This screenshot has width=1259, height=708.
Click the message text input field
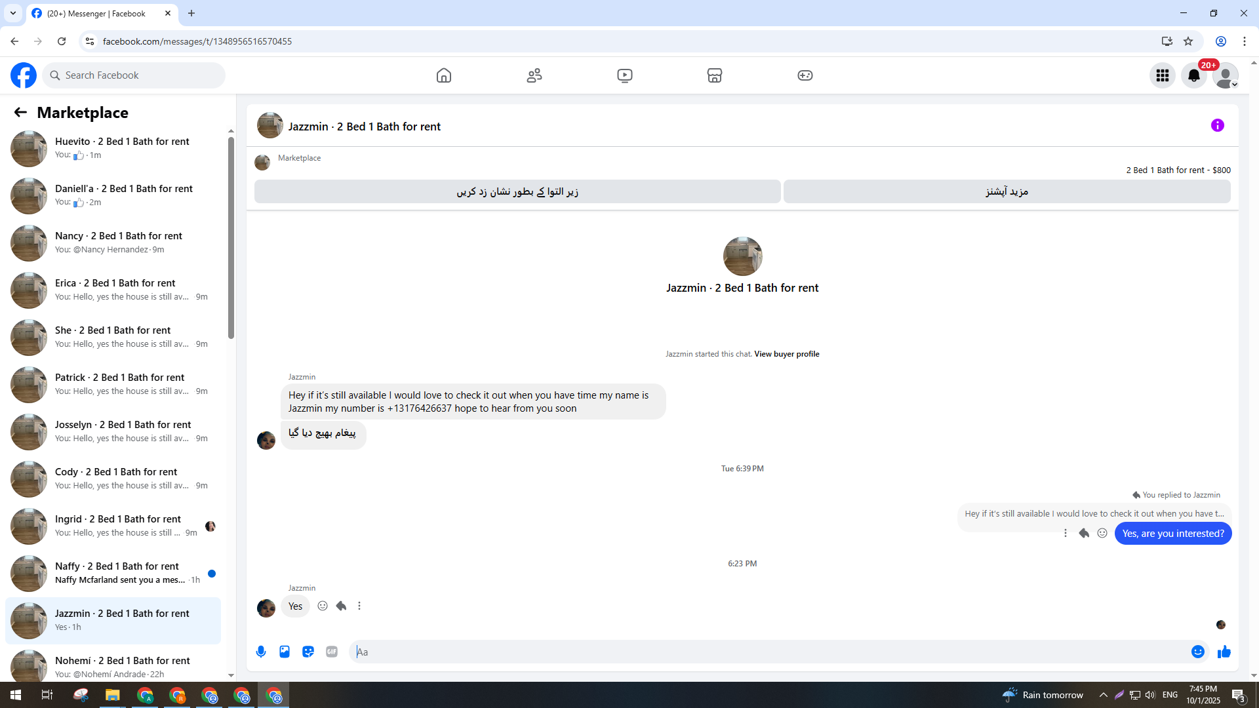click(767, 652)
